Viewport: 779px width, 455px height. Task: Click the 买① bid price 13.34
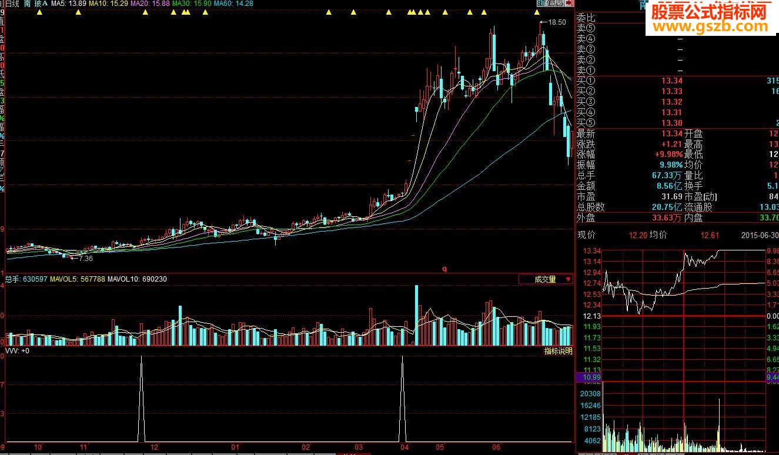tap(672, 81)
